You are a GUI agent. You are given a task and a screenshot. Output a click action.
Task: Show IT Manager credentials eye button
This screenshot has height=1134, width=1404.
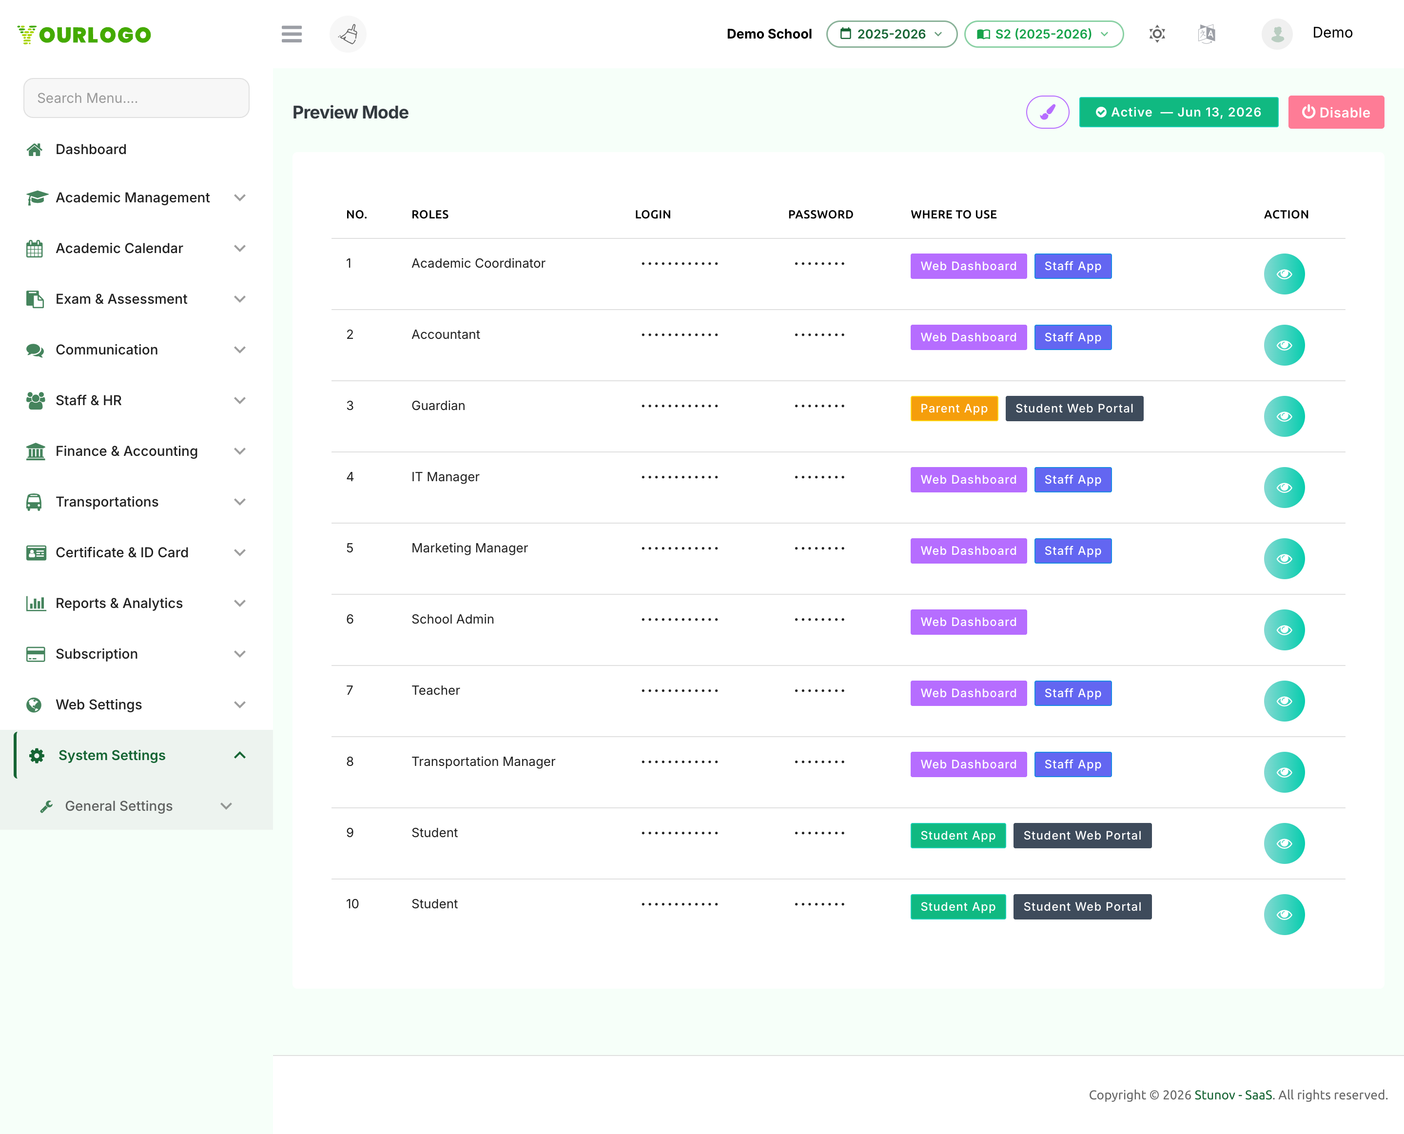point(1284,488)
